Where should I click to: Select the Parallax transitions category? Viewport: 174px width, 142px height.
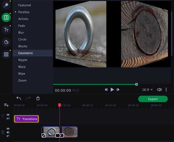tap(24, 12)
